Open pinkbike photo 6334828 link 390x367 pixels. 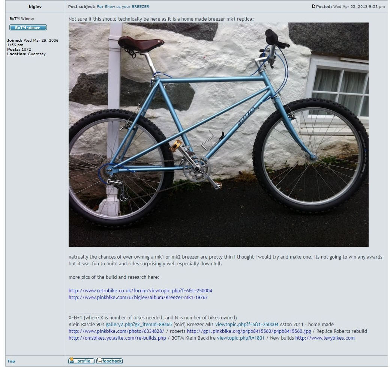[x=116, y=331]
